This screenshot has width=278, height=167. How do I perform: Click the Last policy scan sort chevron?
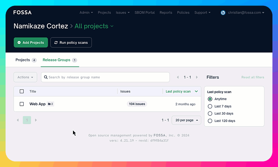[x=196, y=92]
